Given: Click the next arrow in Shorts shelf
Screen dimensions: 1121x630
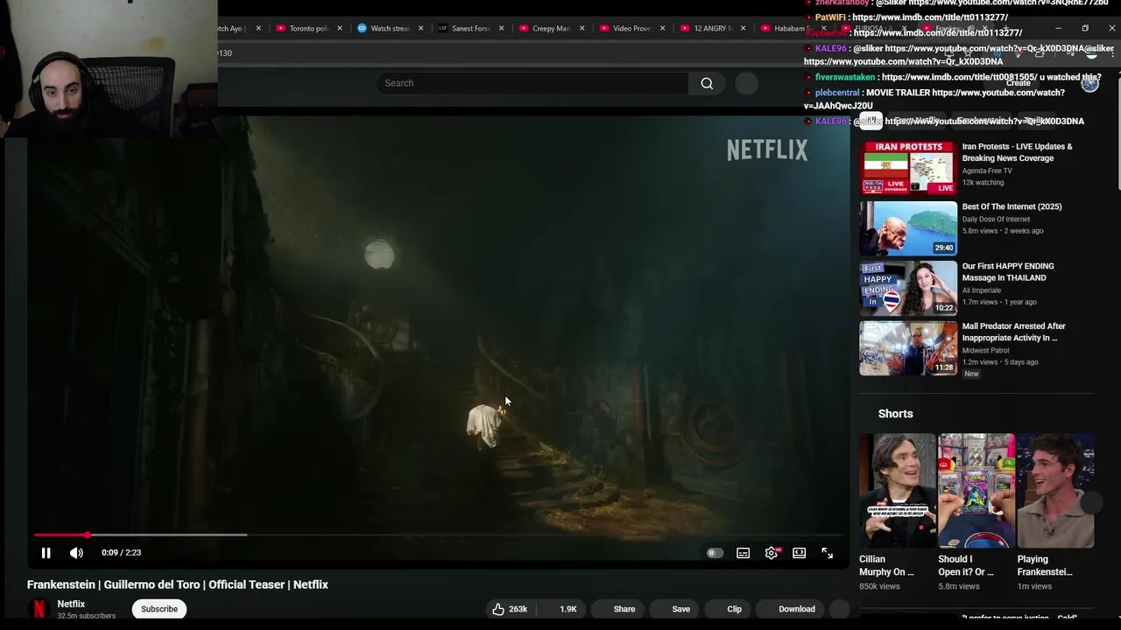Looking at the screenshot, I should coord(1090,503).
